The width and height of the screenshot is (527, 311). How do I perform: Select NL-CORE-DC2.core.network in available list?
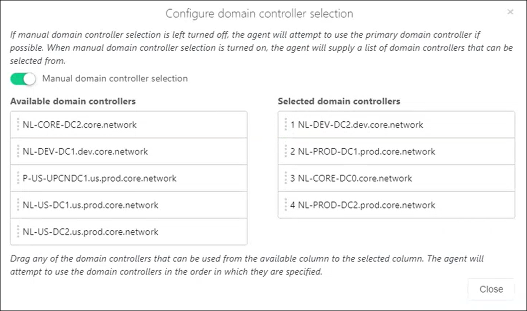pos(129,125)
